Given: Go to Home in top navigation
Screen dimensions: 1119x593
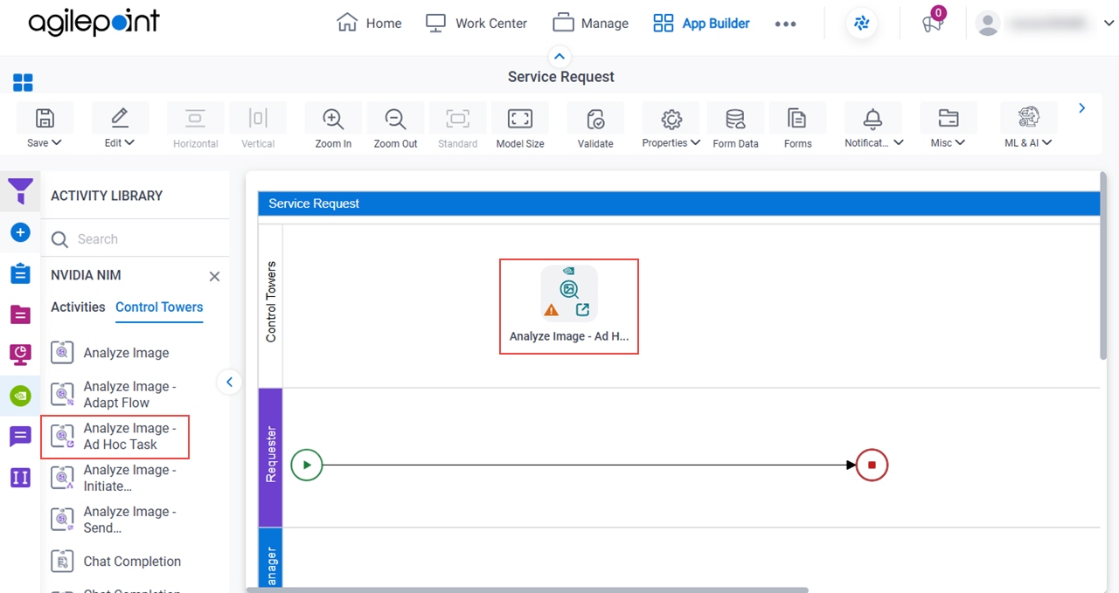Looking at the screenshot, I should click(369, 24).
